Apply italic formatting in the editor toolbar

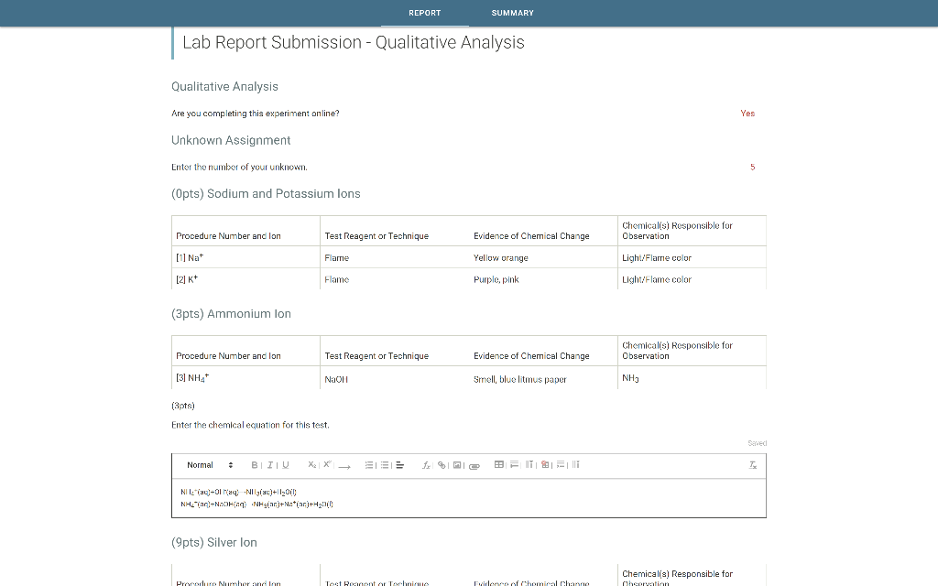(x=269, y=464)
